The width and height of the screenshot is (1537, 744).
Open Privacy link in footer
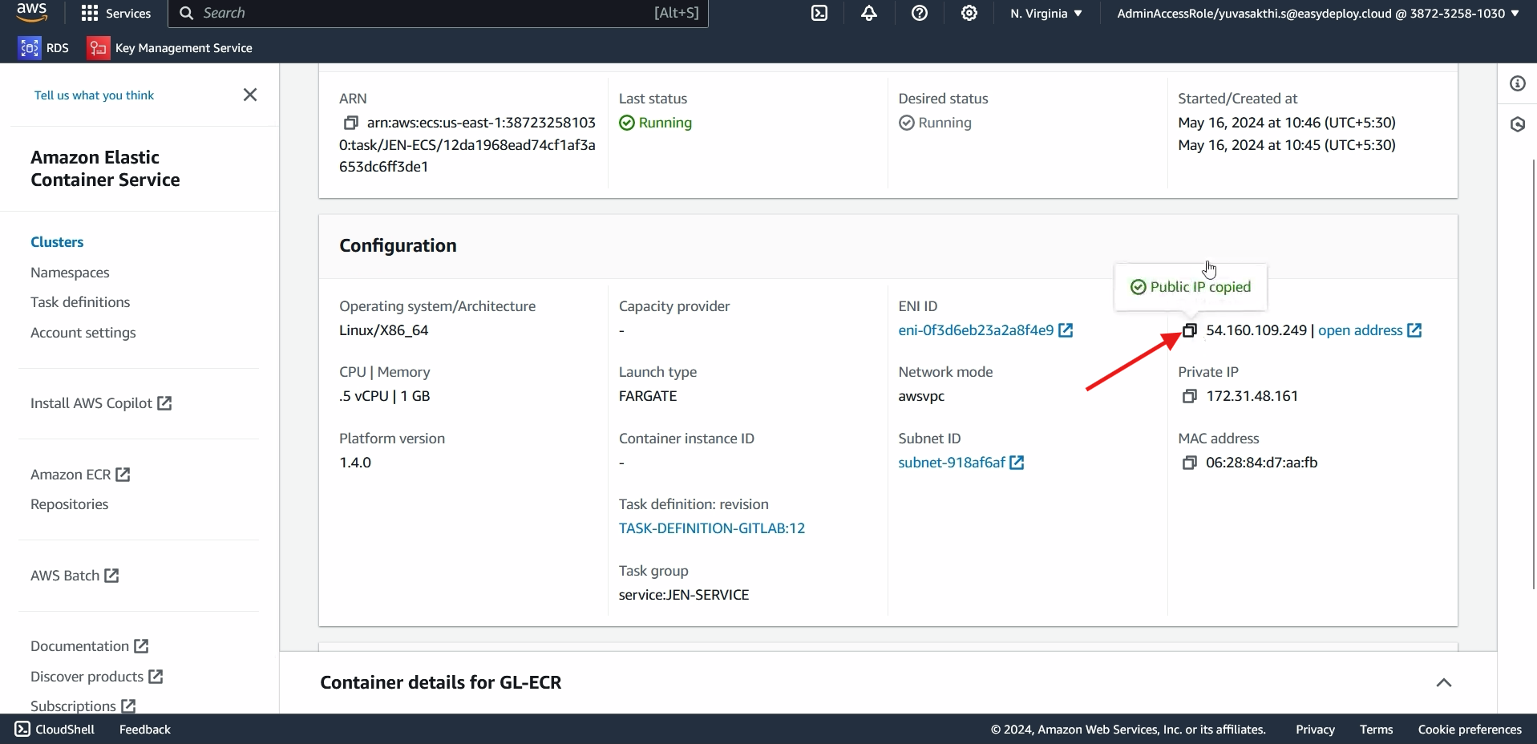tap(1315, 730)
